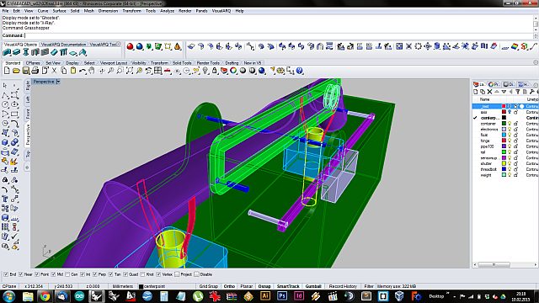The width and height of the screenshot is (539, 303).
Task: Open Google Chrome from the taskbar
Action: (x=45, y=296)
